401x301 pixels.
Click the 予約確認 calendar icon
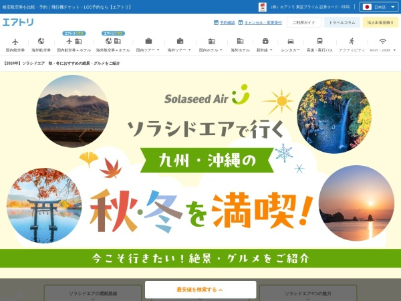[216, 23]
